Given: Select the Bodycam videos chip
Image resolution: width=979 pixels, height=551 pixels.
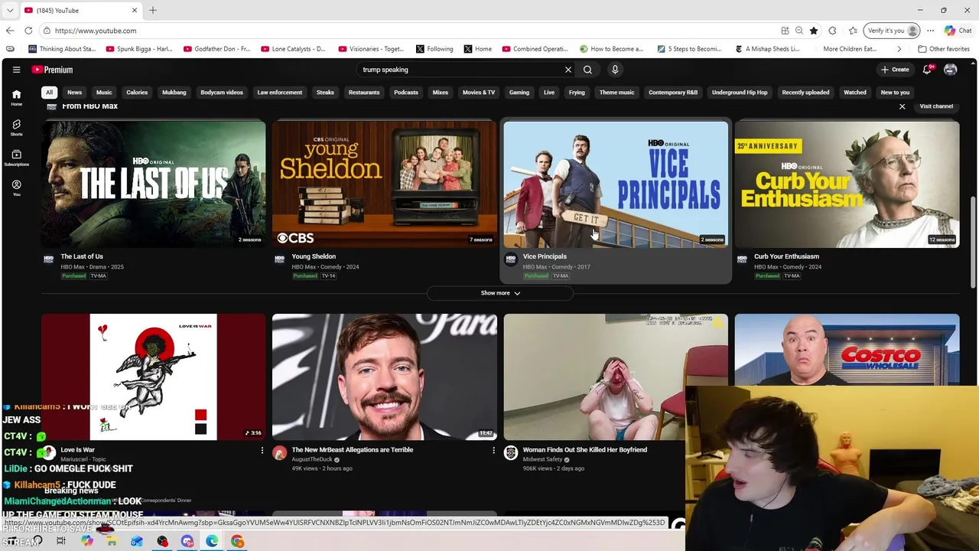Looking at the screenshot, I should pos(222,93).
